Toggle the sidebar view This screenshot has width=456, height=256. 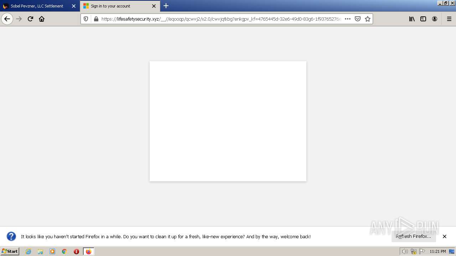click(423, 19)
